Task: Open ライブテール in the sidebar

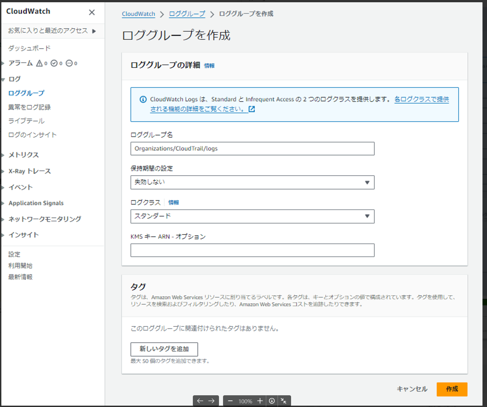Action: coord(27,121)
